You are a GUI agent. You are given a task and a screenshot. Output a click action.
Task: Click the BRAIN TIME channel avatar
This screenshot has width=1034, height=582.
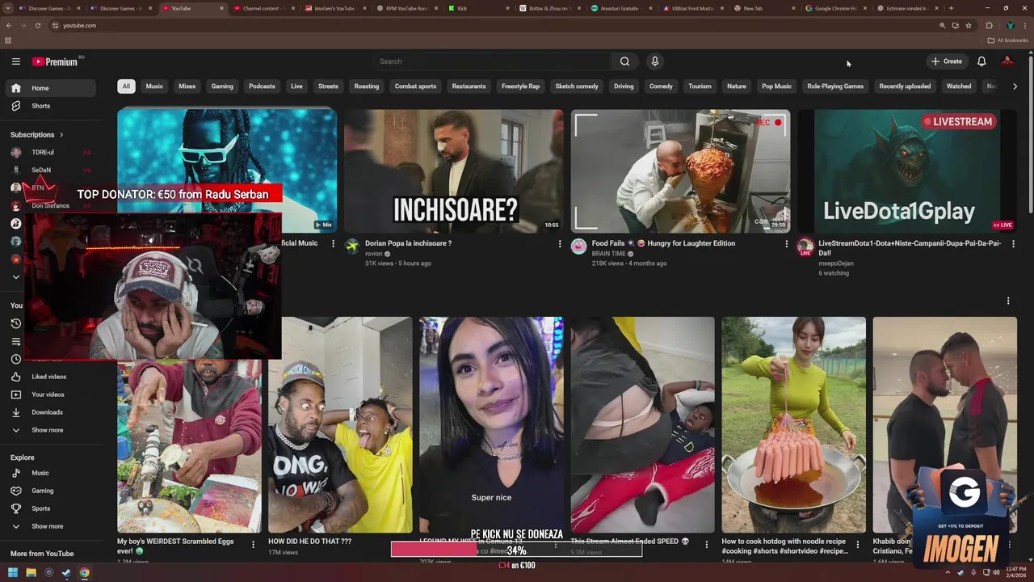578,247
